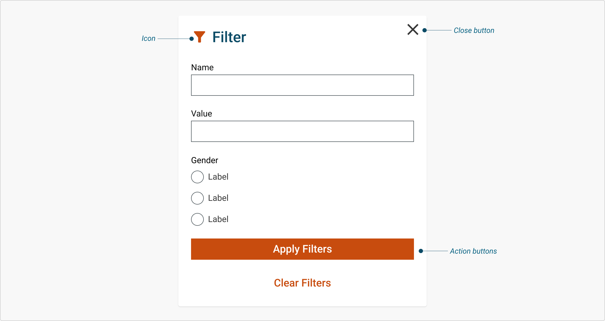
Task: Click the annotation dot beside the funnel icon
Action: (192, 39)
